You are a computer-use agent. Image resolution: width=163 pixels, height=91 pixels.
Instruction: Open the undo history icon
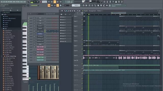104,2
